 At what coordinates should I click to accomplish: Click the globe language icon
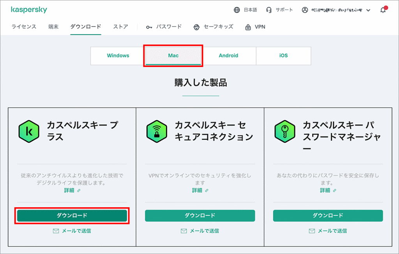coord(237,10)
